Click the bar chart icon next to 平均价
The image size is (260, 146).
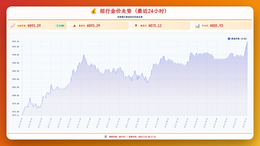pyautogui.click(x=197, y=26)
